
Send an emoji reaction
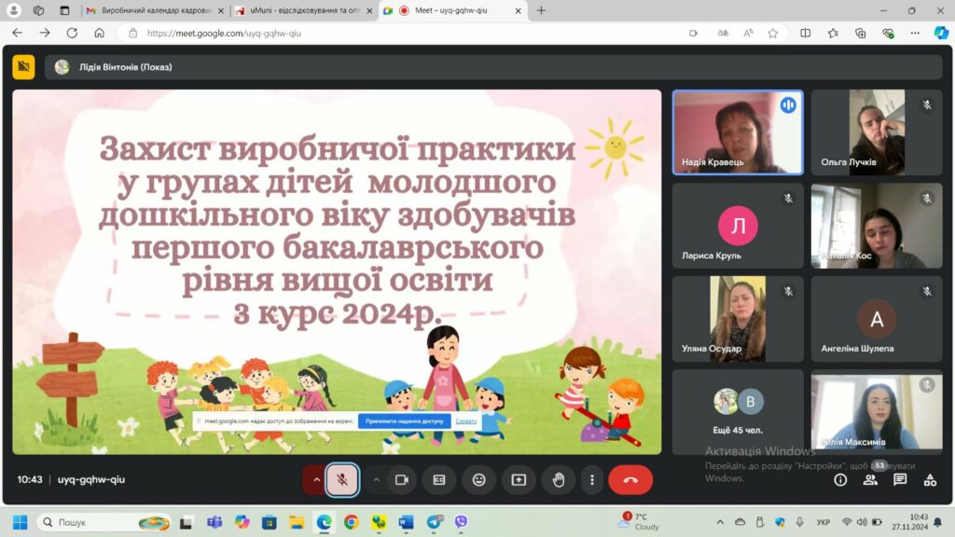click(478, 480)
